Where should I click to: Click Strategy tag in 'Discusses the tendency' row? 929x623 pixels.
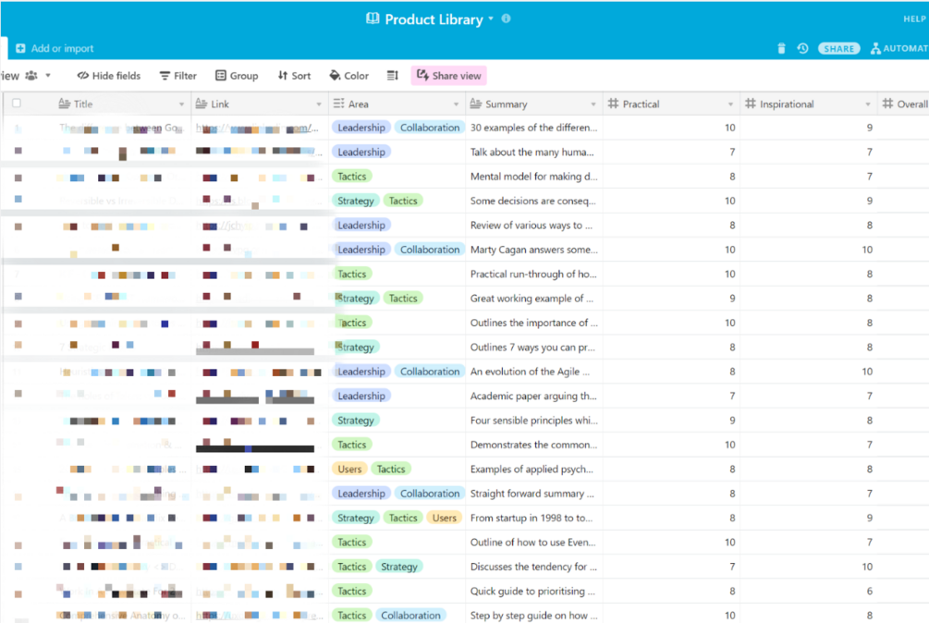tap(398, 567)
